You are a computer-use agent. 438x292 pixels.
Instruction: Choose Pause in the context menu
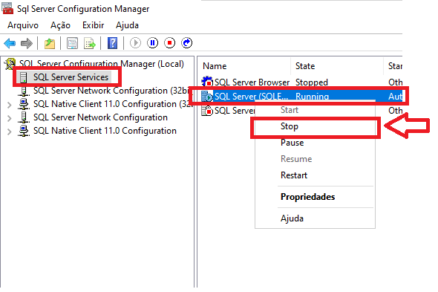(315, 143)
